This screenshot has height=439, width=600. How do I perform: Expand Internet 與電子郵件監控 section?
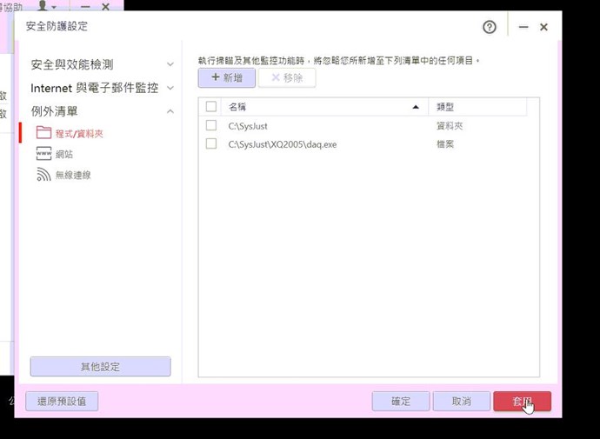click(x=170, y=88)
